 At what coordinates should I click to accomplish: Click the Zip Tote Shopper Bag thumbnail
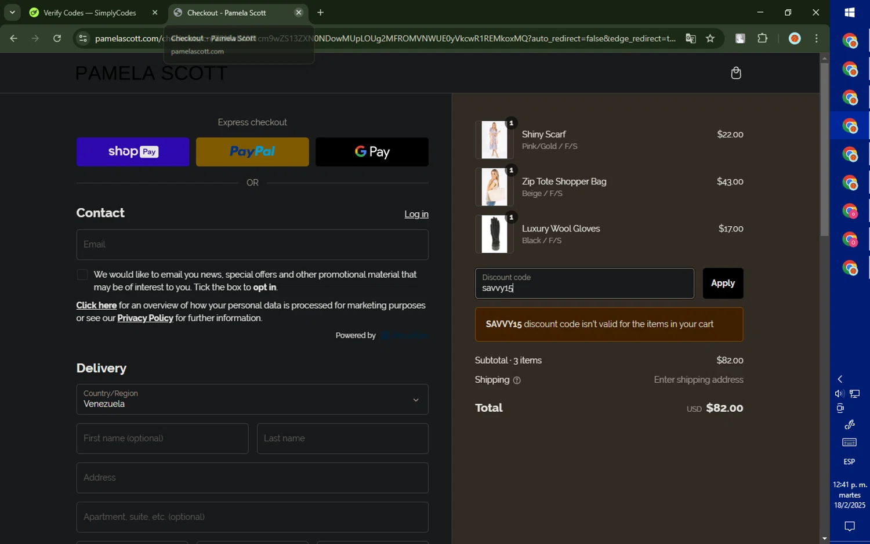coord(494,187)
